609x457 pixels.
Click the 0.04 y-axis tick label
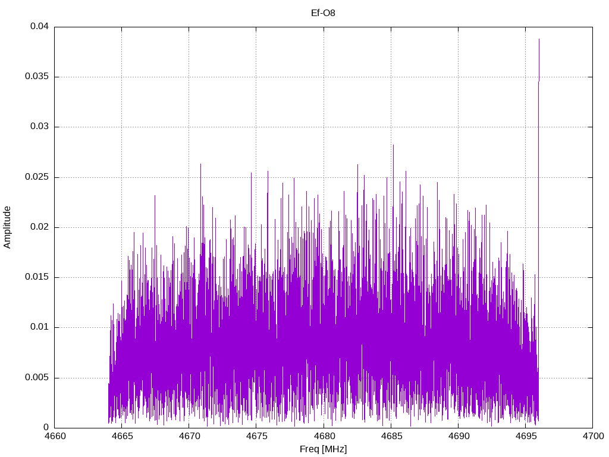(x=40, y=26)
